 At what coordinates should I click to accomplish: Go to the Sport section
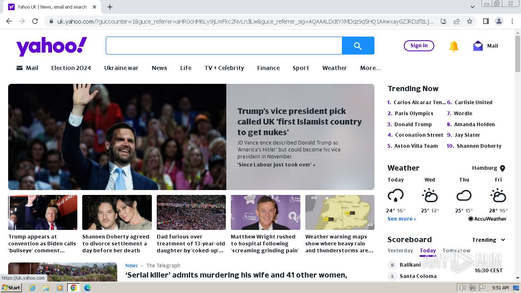pos(301,68)
